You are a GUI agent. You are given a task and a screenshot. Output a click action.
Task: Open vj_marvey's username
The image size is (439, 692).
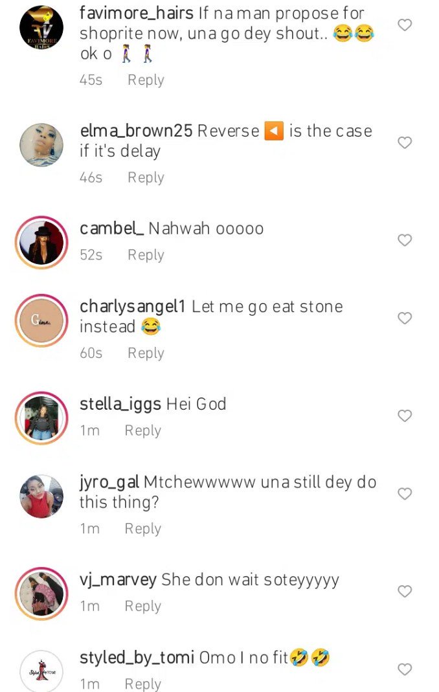coord(118,580)
